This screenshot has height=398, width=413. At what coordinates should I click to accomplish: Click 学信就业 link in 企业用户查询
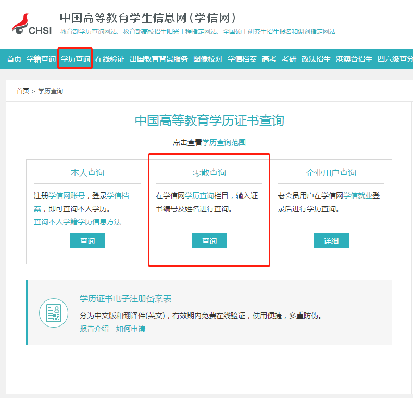(x=358, y=196)
